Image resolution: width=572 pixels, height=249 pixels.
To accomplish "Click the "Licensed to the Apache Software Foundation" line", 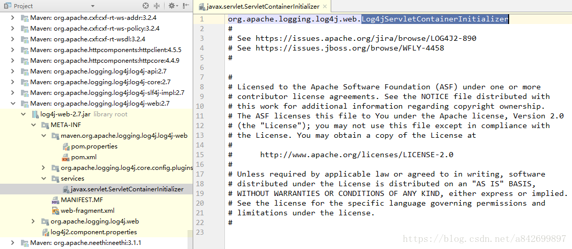I will coord(384,87).
